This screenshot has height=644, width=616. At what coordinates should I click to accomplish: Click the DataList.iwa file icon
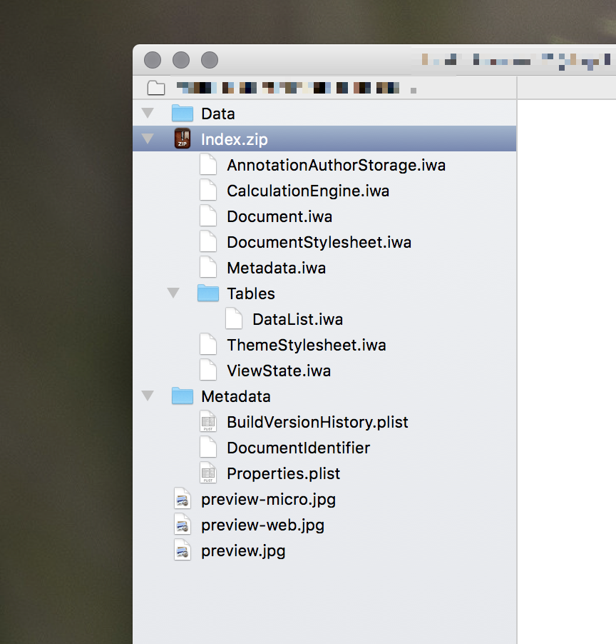click(234, 318)
